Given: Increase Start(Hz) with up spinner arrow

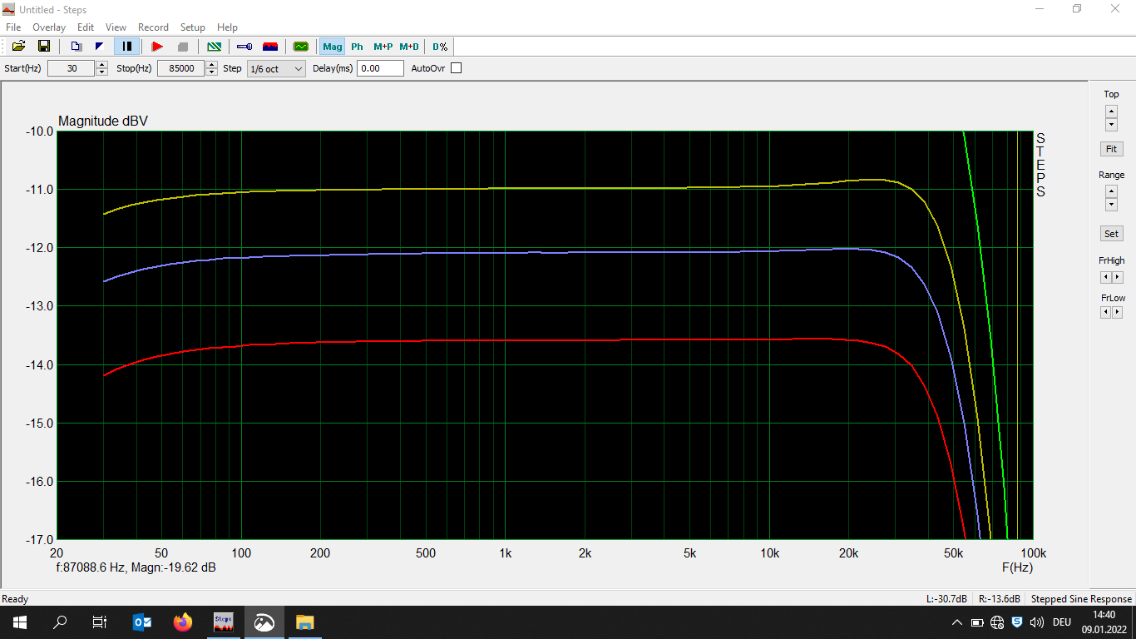Looking at the screenshot, I should pos(102,65).
